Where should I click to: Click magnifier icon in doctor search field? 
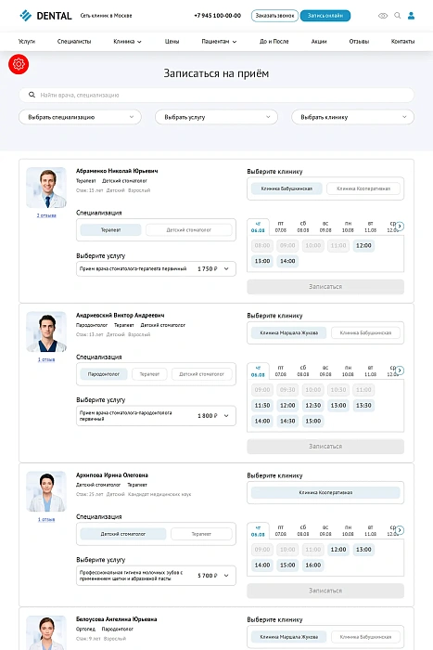click(32, 95)
